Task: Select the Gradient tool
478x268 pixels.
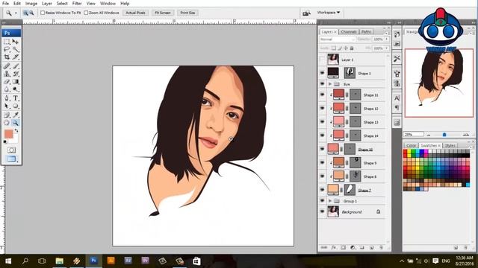Action: [x=15, y=82]
